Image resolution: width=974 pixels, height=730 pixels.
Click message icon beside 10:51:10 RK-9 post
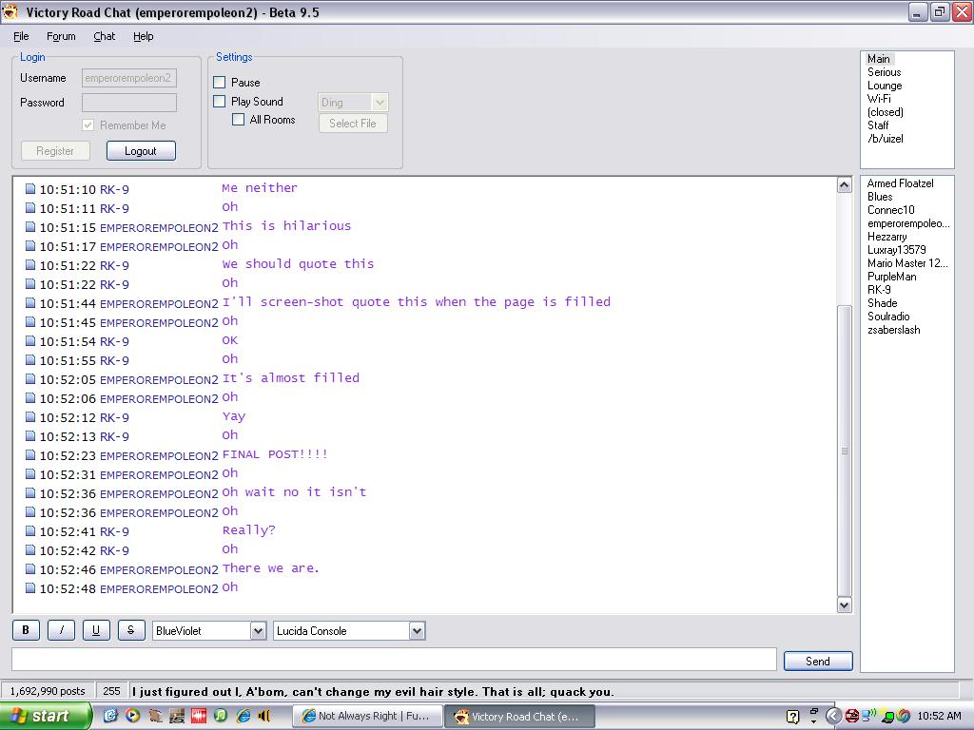tap(30, 189)
